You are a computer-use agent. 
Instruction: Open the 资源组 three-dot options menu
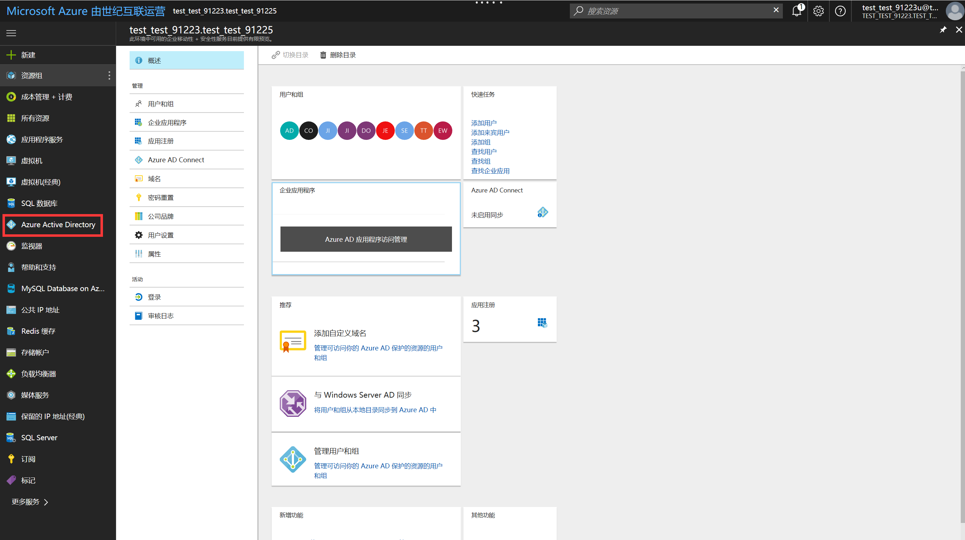pyautogui.click(x=109, y=76)
